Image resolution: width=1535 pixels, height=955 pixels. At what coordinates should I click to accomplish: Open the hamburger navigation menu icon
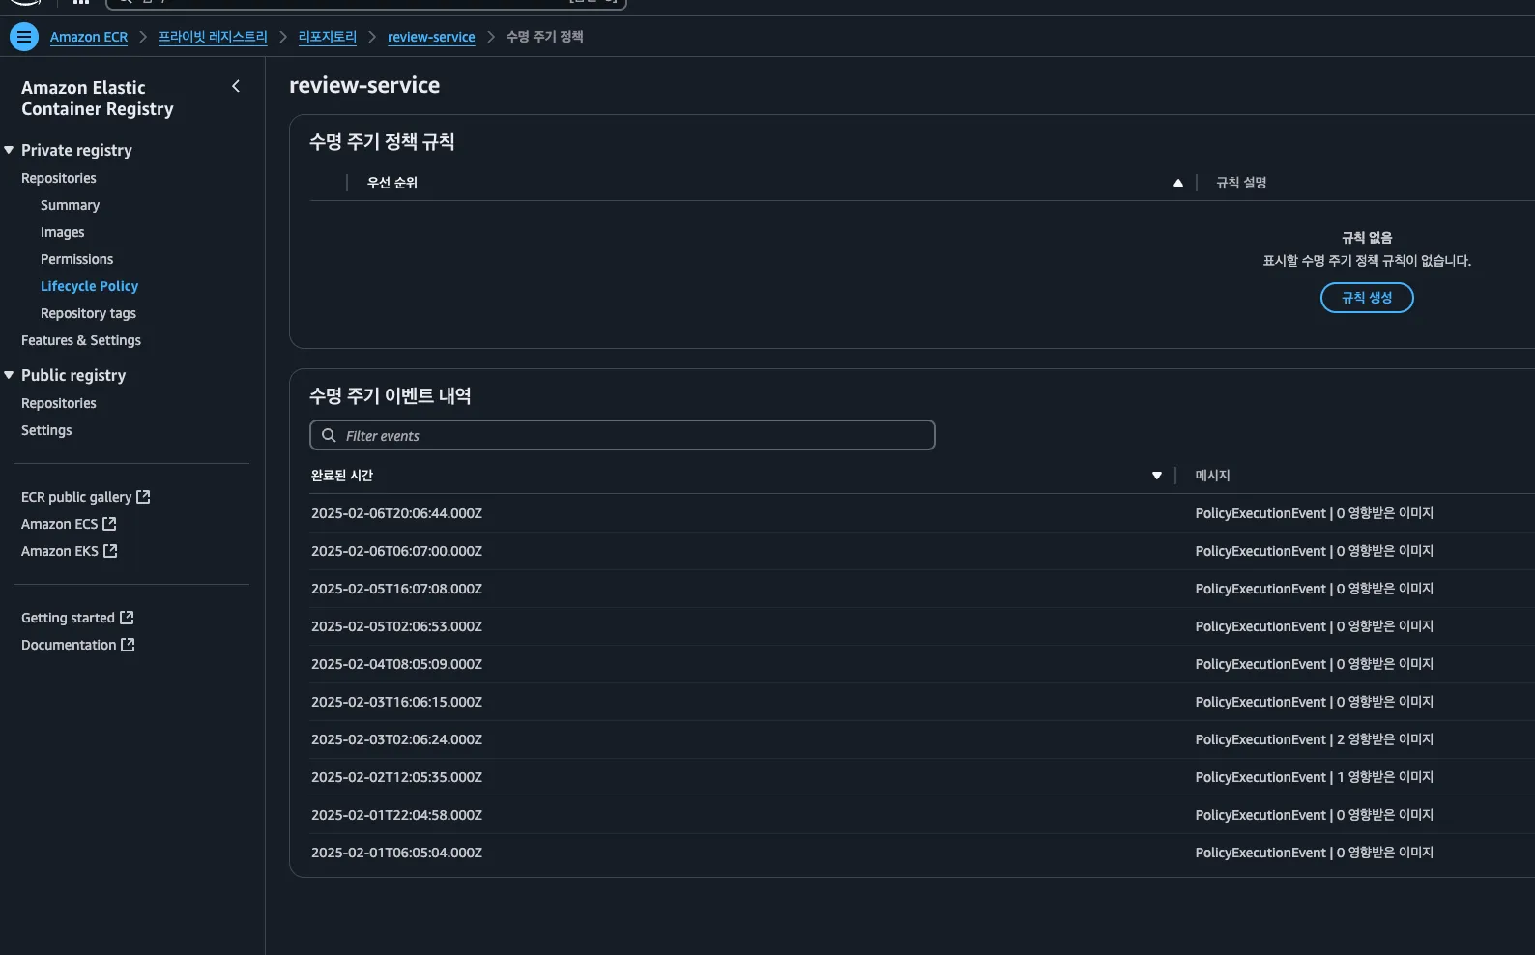pos(24,37)
